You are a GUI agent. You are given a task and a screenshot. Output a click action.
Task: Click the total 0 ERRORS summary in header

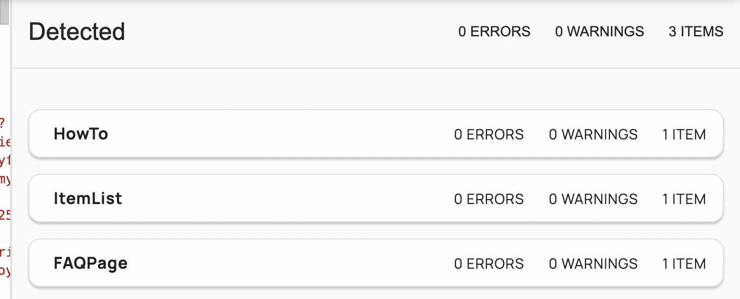click(x=494, y=32)
